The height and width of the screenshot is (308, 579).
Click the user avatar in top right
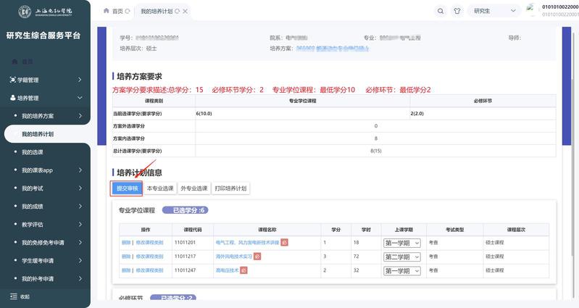click(x=532, y=10)
